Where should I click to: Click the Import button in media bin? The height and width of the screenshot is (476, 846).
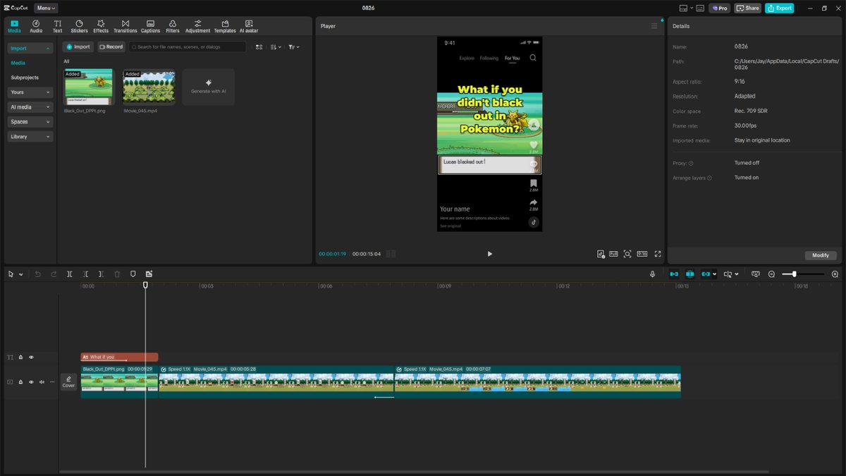(x=78, y=47)
